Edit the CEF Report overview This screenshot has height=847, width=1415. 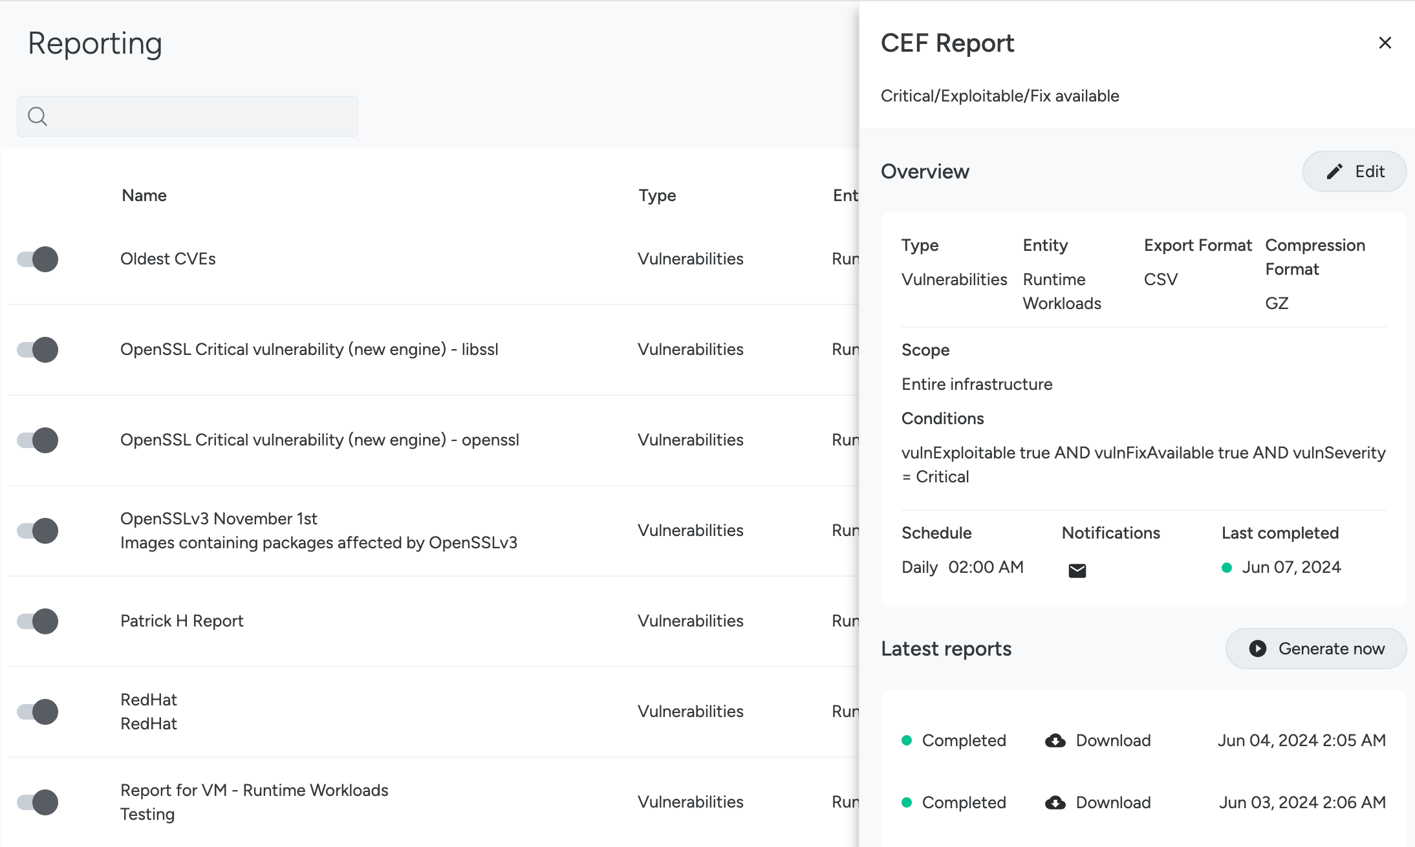(x=1354, y=171)
